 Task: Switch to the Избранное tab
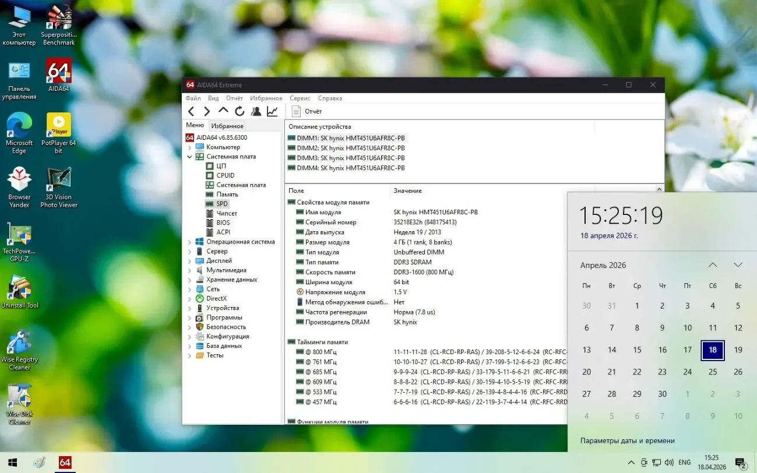pyautogui.click(x=227, y=126)
